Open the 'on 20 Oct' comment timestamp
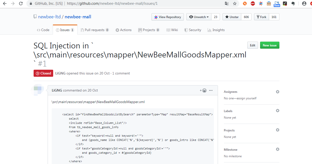This screenshot has height=164, width=312. point(90,90)
